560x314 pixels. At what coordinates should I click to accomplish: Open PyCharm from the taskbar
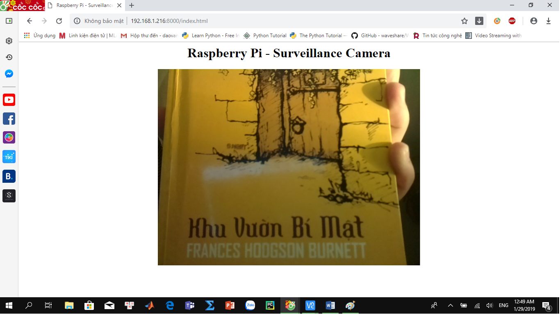tap(270, 305)
